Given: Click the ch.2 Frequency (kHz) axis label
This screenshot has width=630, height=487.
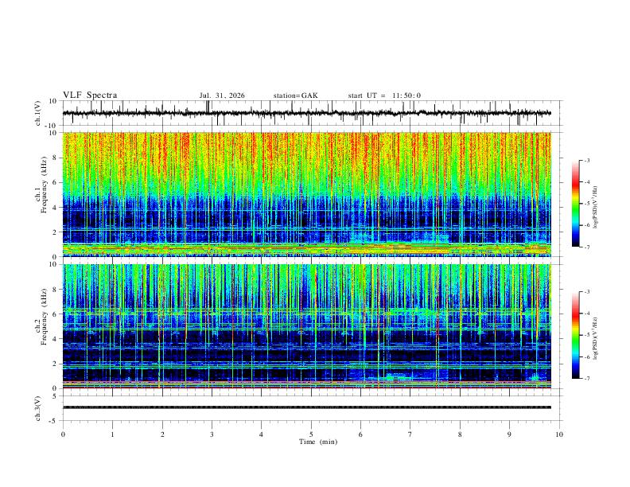Looking at the screenshot, I should [x=41, y=326].
